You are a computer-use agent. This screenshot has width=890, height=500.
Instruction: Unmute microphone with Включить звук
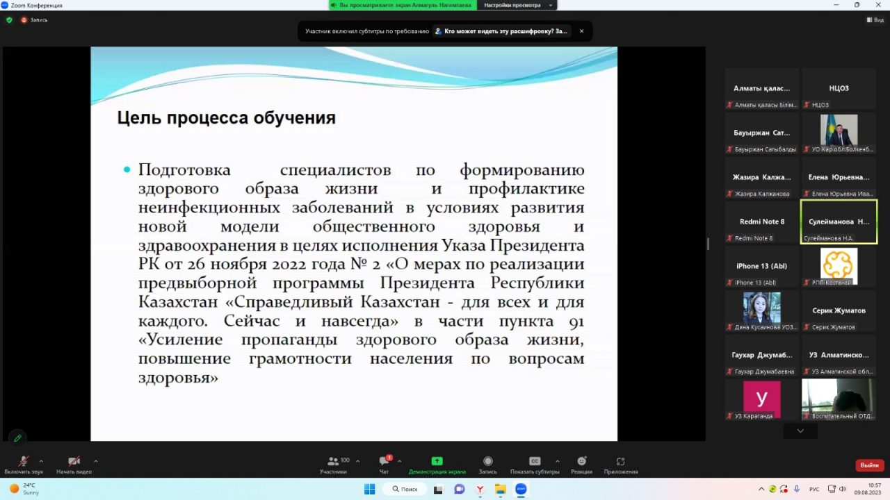(x=22, y=462)
